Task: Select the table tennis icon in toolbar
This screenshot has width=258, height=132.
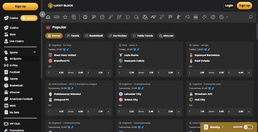Action: (x=128, y=17)
